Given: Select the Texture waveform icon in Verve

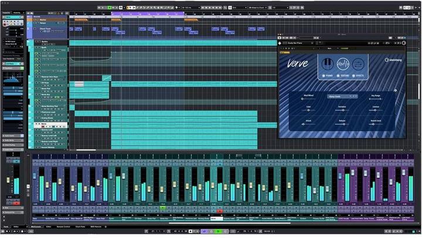Looking at the screenshot, I should pyautogui.click(x=343, y=64).
